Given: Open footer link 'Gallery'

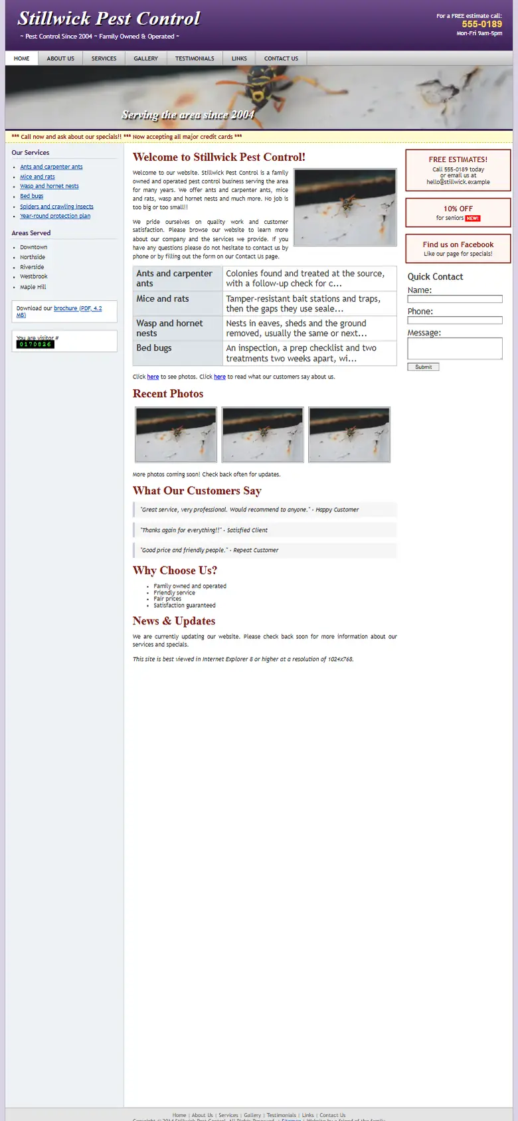Looking at the screenshot, I should (x=252, y=1115).
